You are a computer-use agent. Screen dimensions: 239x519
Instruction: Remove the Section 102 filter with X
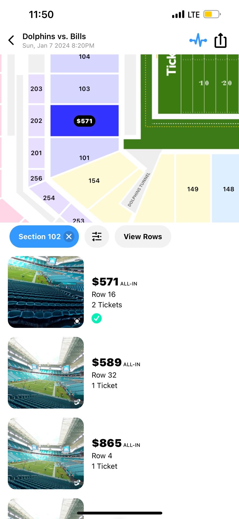coord(69,237)
